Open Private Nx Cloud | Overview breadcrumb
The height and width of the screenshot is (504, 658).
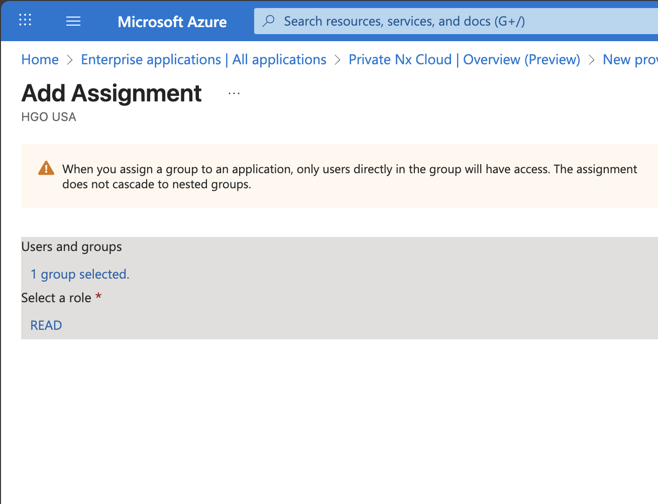464,60
